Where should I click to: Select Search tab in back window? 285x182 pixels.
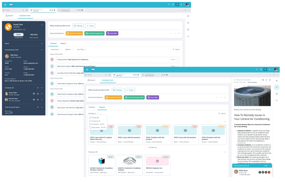tap(9, 16)
